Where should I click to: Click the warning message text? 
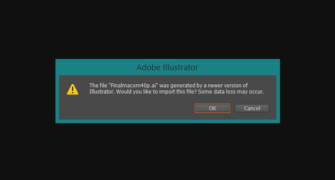tap(176, 88)
